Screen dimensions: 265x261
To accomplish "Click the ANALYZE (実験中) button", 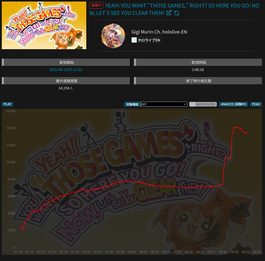I will [234, 104].
